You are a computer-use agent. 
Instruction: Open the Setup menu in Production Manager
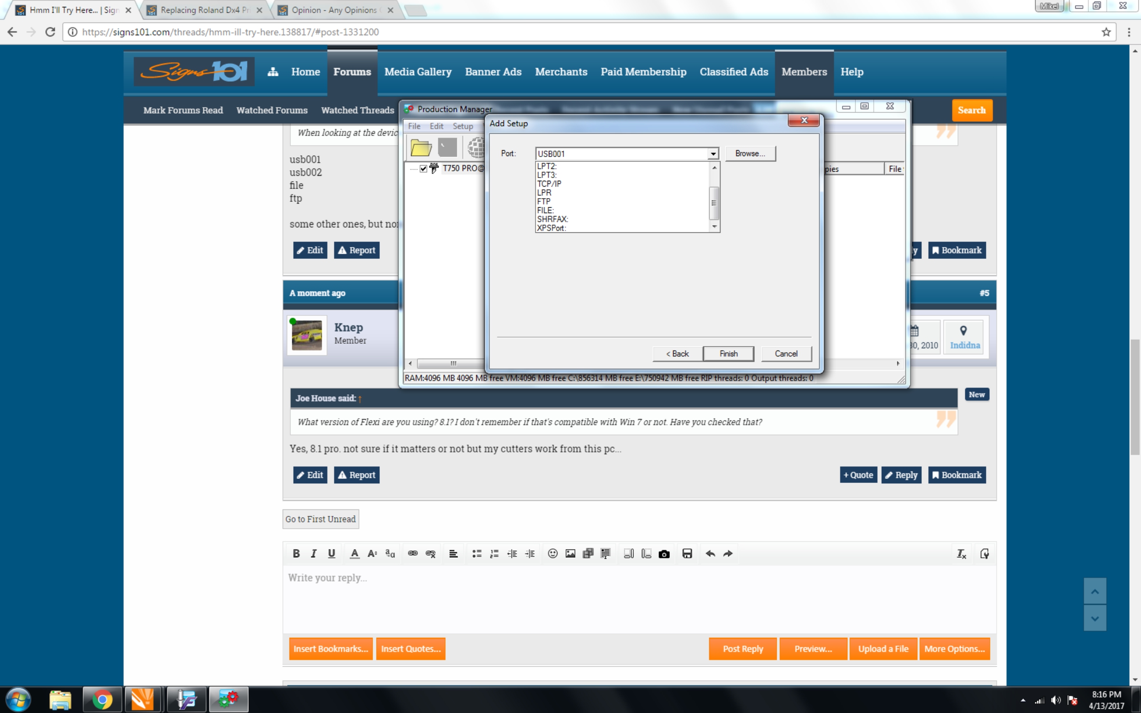[x=463, y=126]
